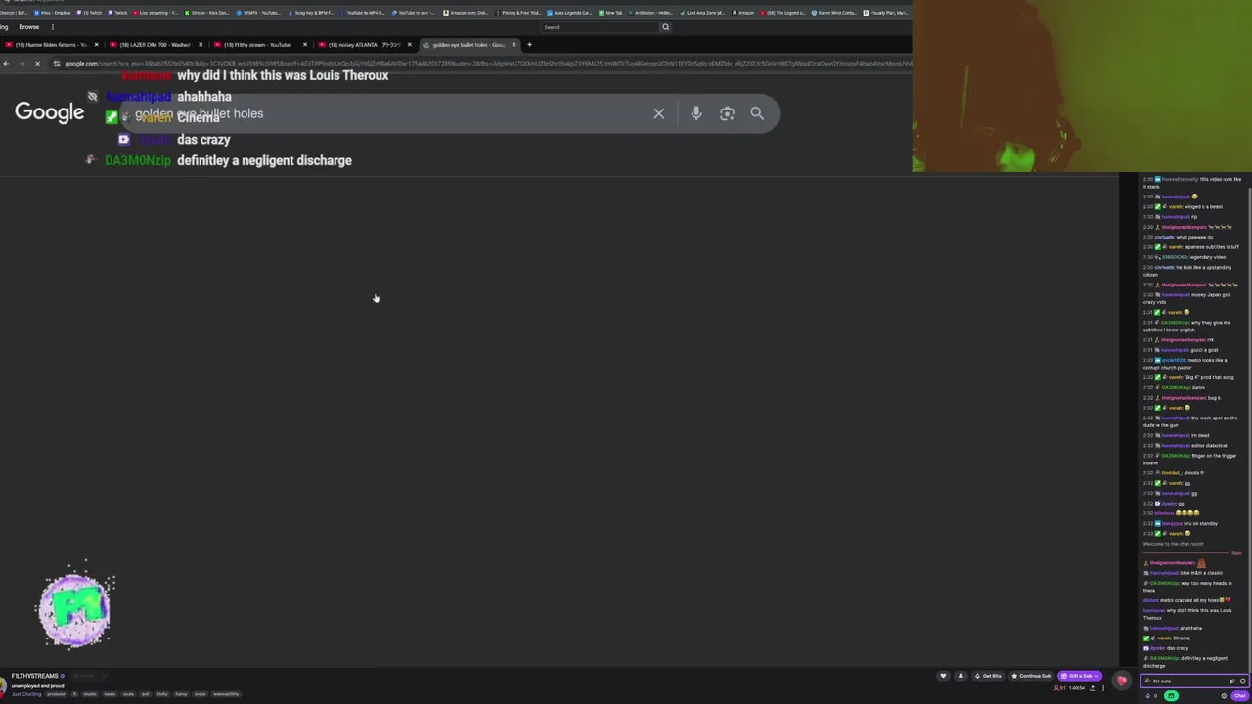Open 'New Tab' bookmark in bookmarks bar

tap(610, 13)
